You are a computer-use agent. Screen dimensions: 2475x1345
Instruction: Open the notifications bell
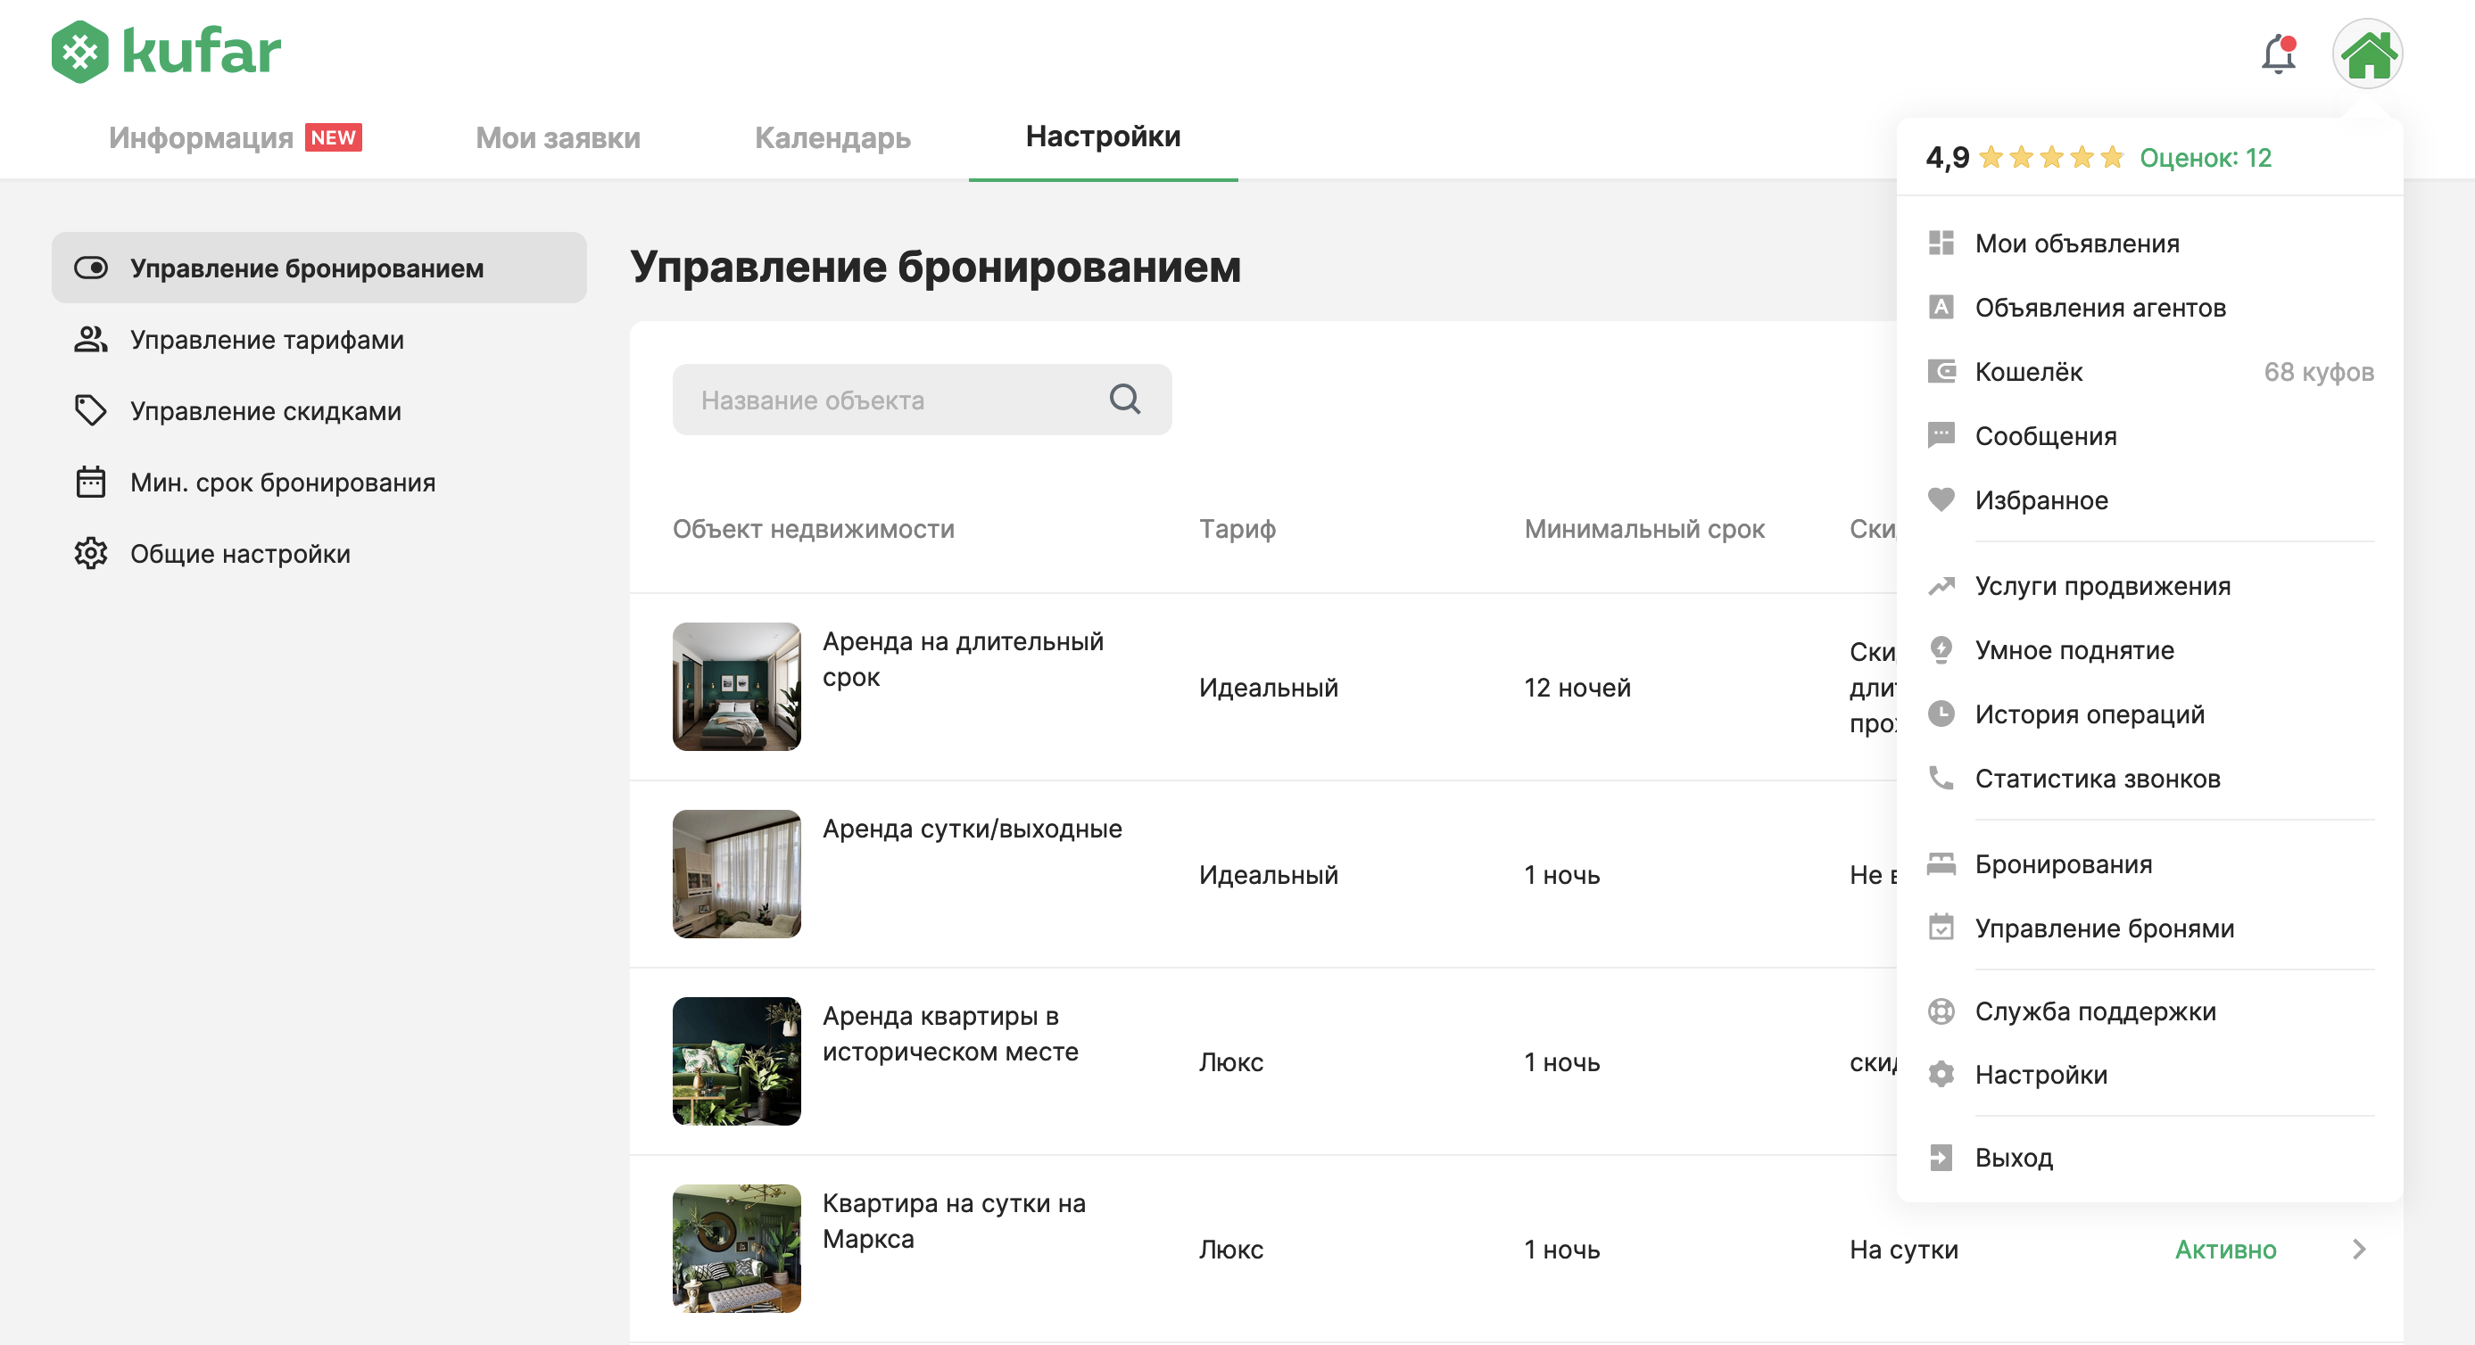click(2278, 54)
